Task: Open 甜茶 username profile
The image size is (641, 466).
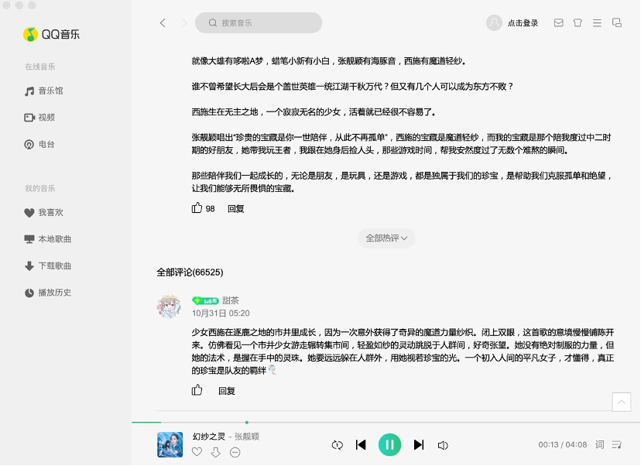Action: tap(231, 301)
